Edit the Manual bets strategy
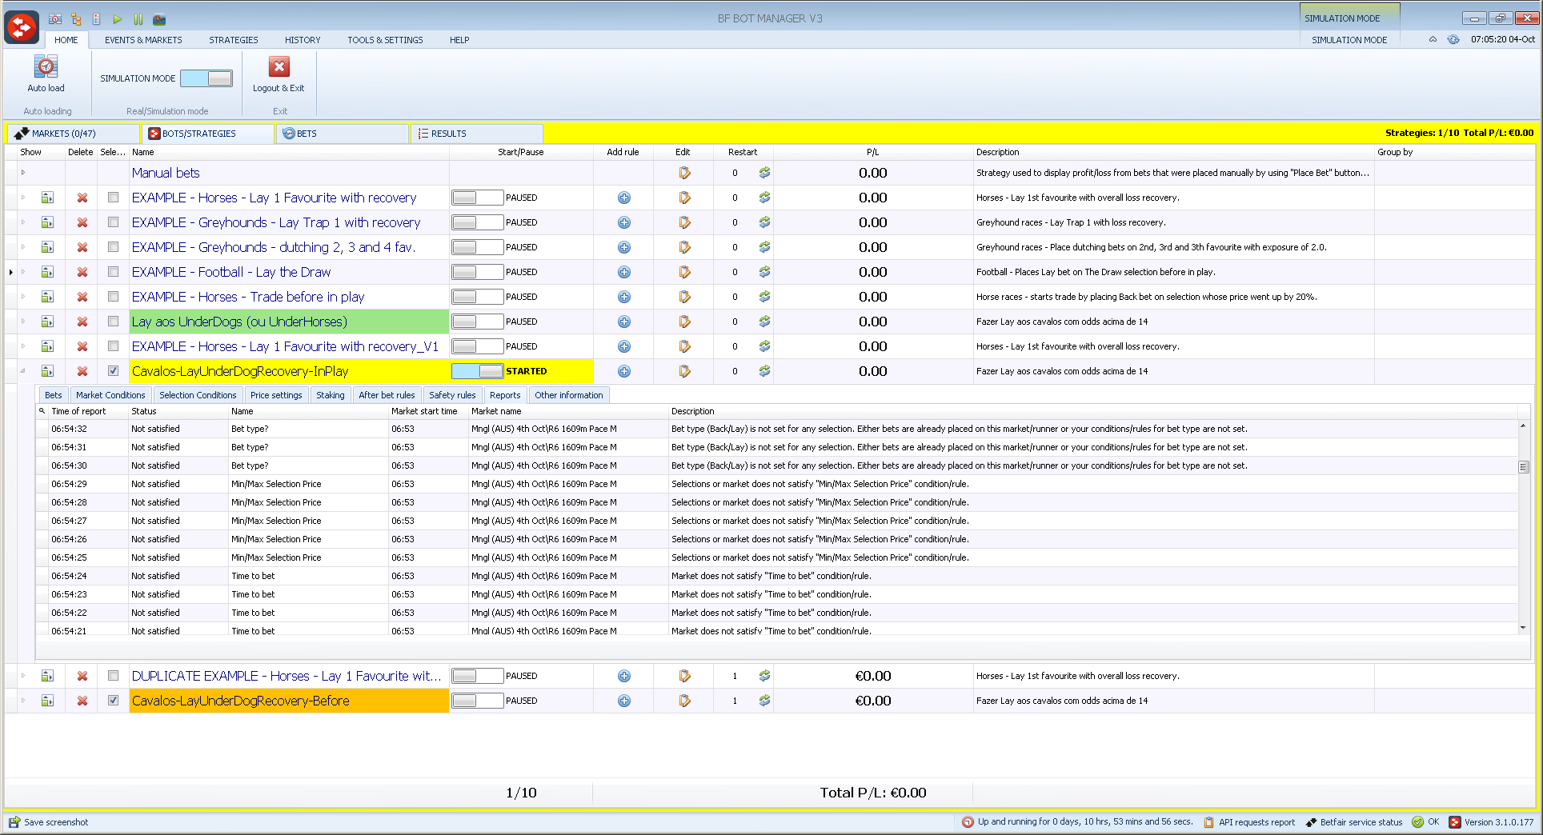Image resolution: width=1543 pixels, height=835 pixels. pyautogui.click(x=684, y=173)
